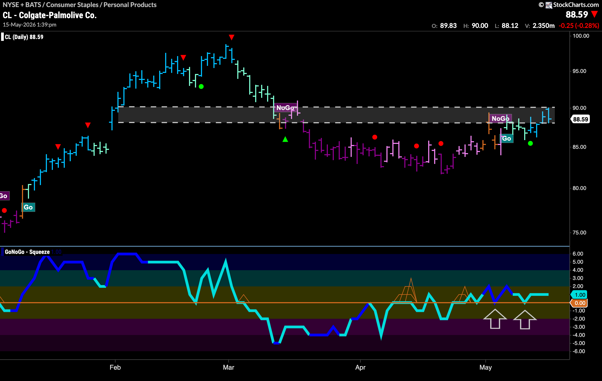
Task: Click the CL - Colgate-Palmolive Co. title
Action: 50,15
